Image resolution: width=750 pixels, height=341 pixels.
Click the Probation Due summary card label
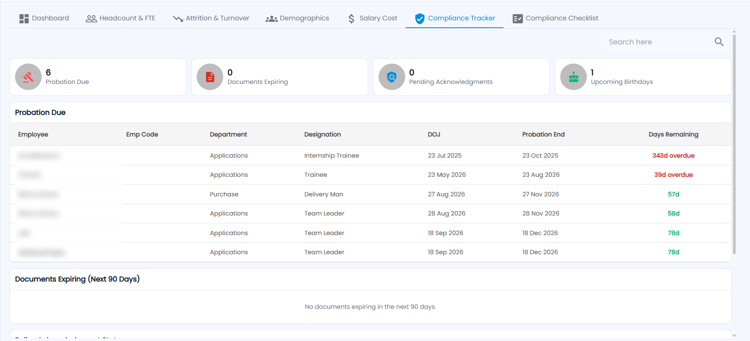[67, 82]
